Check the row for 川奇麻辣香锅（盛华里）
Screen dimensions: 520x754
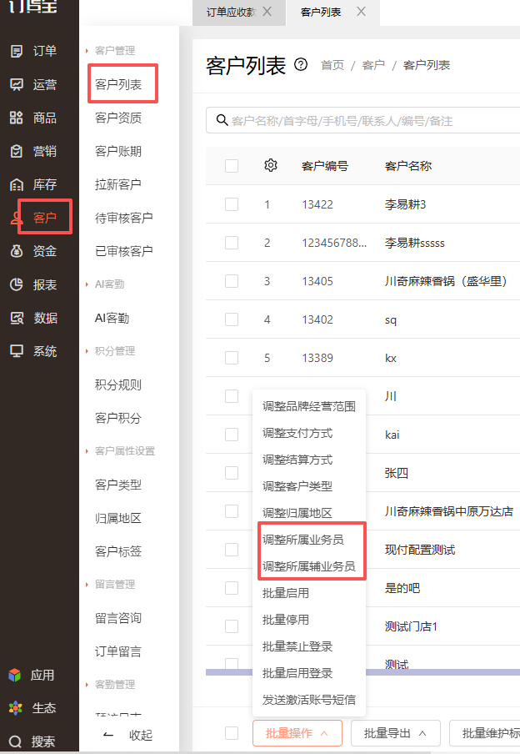[x=232, y=281]
